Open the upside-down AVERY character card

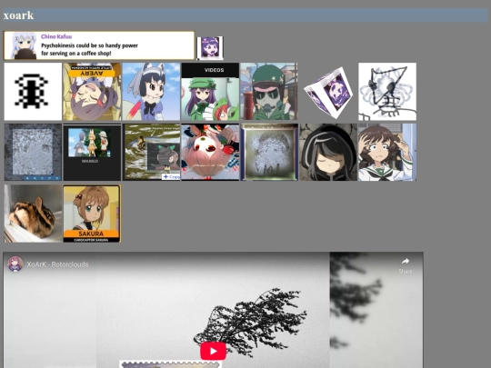tap(92, 92)
